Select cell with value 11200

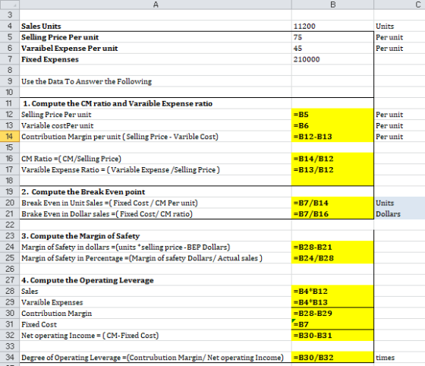tap(333, 26)
